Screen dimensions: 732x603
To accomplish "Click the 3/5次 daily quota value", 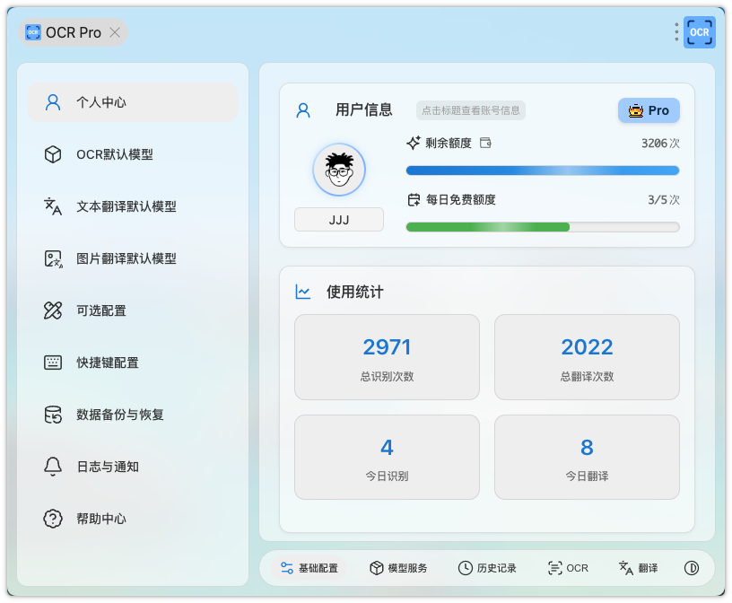I will click(664, 200).
